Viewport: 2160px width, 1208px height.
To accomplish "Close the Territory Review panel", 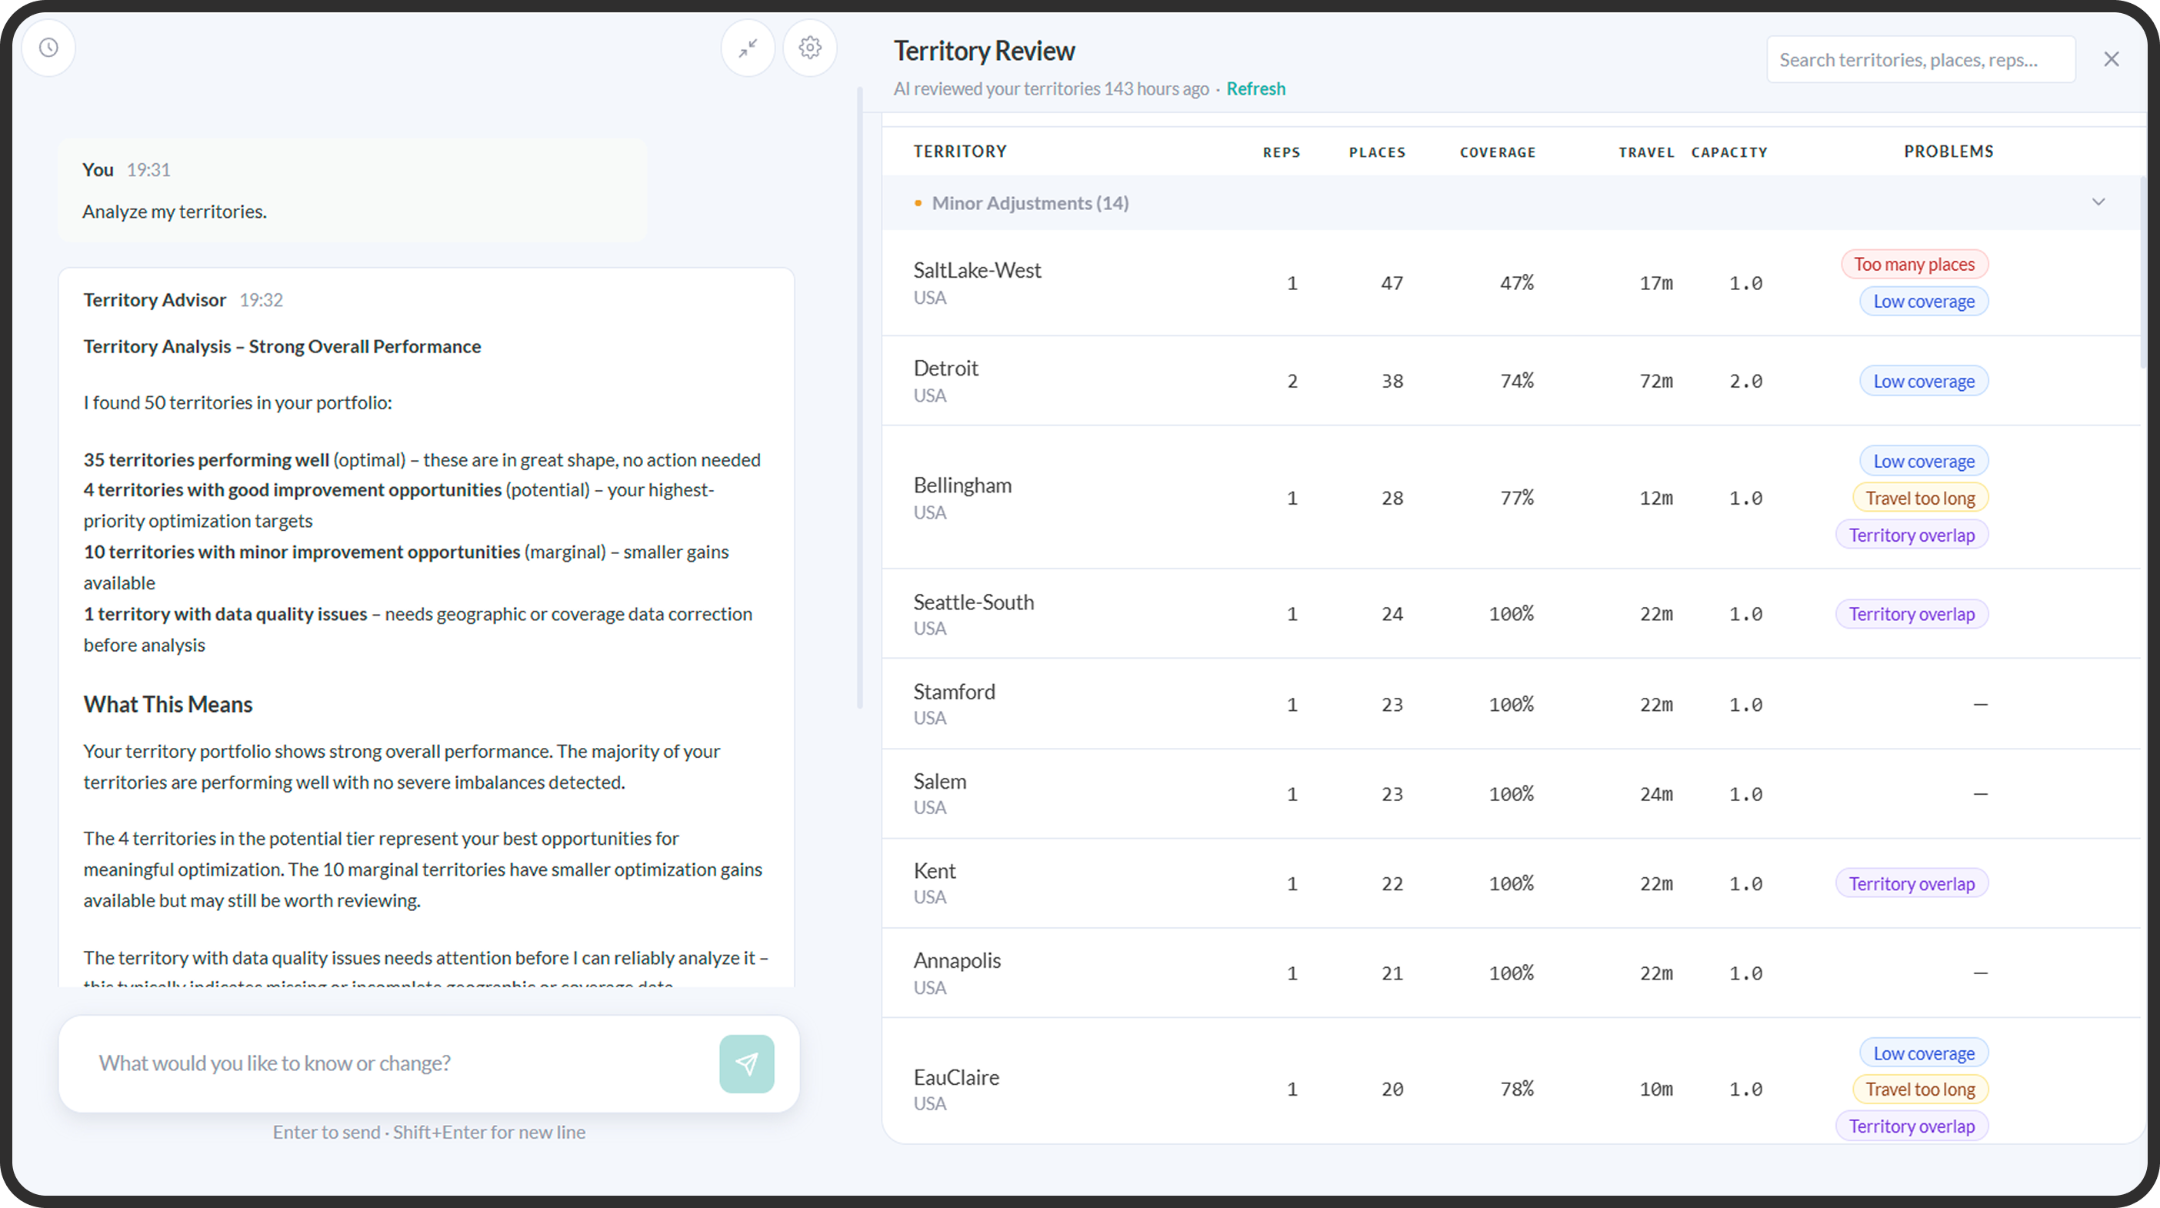I will coord(2112,58).
